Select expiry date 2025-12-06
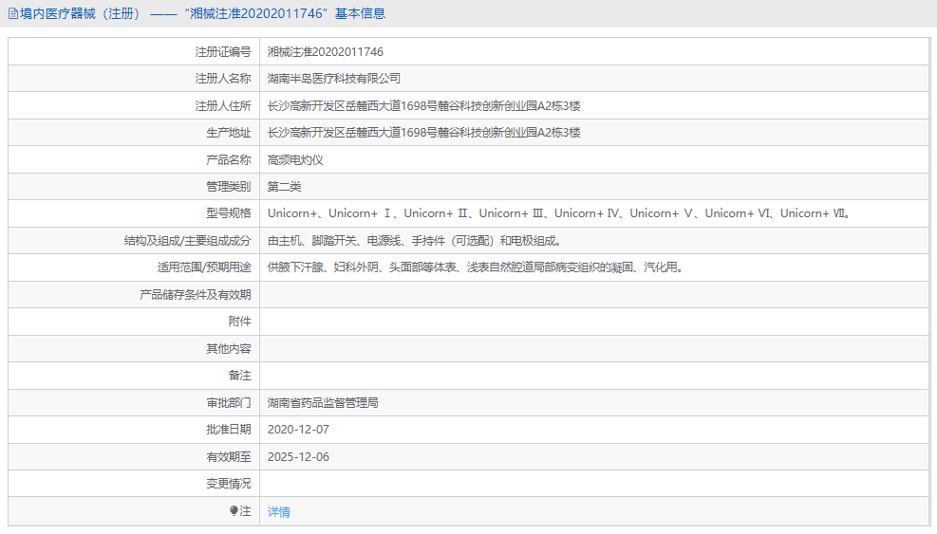937x534 pixels. click(298, 457)
